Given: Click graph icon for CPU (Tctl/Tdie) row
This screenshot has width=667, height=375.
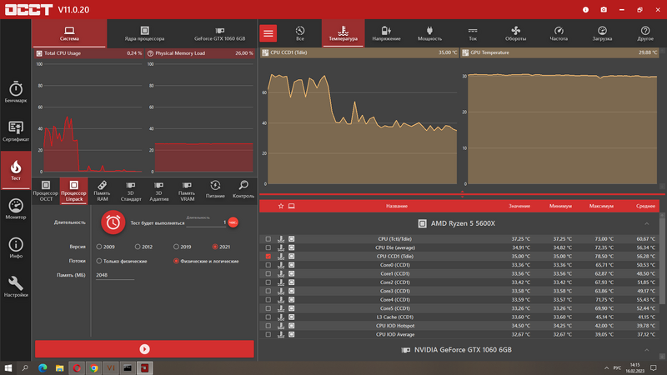Looking at the screenshot, I should 281,239.
